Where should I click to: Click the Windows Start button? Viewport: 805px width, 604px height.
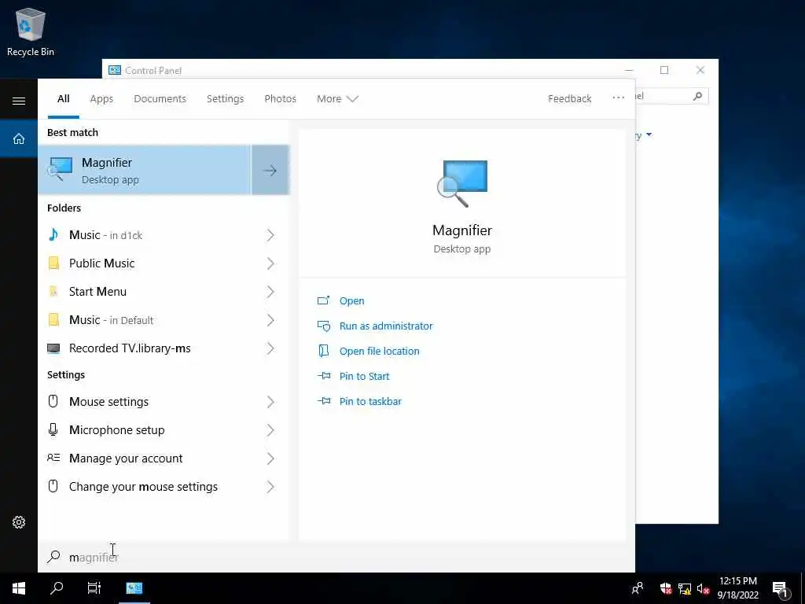(19, 588)
